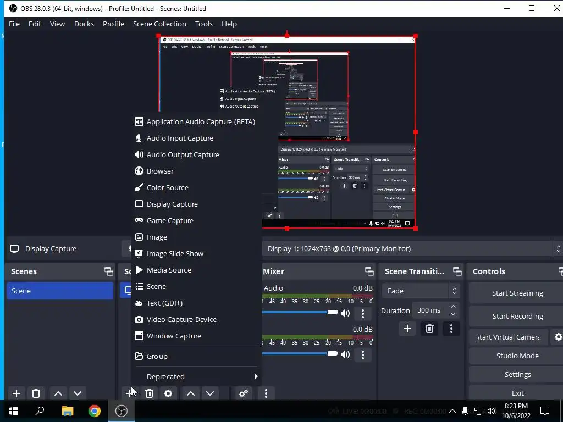Image resolution: width=563 pixels, height=422 pixels.
Task: Edit the Duration 300 ms field
Action: [431, 310]
